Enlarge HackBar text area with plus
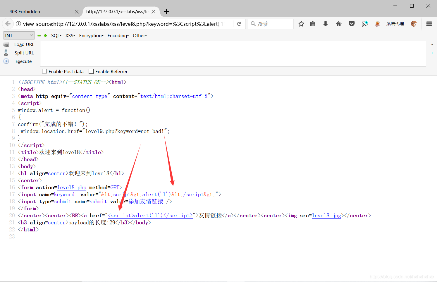437x282 pixels. point(432,53)
